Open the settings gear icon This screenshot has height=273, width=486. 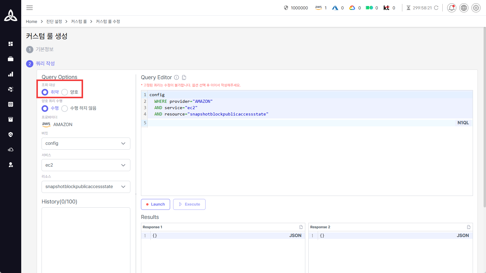tap(476, 8)
